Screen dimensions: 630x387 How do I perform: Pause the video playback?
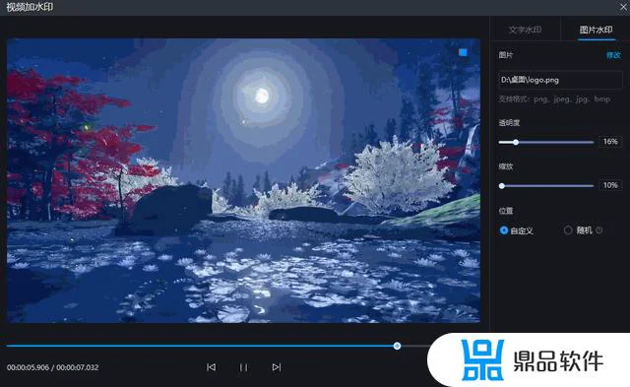pyautogui.click(x=243, y=367)
